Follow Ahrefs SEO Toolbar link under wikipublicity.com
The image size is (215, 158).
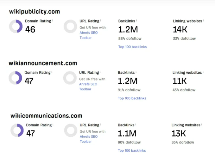(x=89, y=35)
